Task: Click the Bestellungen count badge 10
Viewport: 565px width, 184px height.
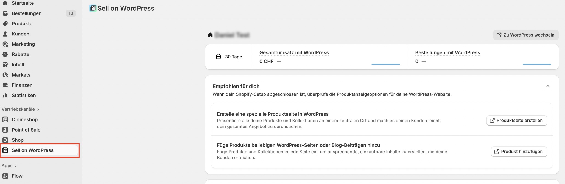Action: tap(71, 13)
